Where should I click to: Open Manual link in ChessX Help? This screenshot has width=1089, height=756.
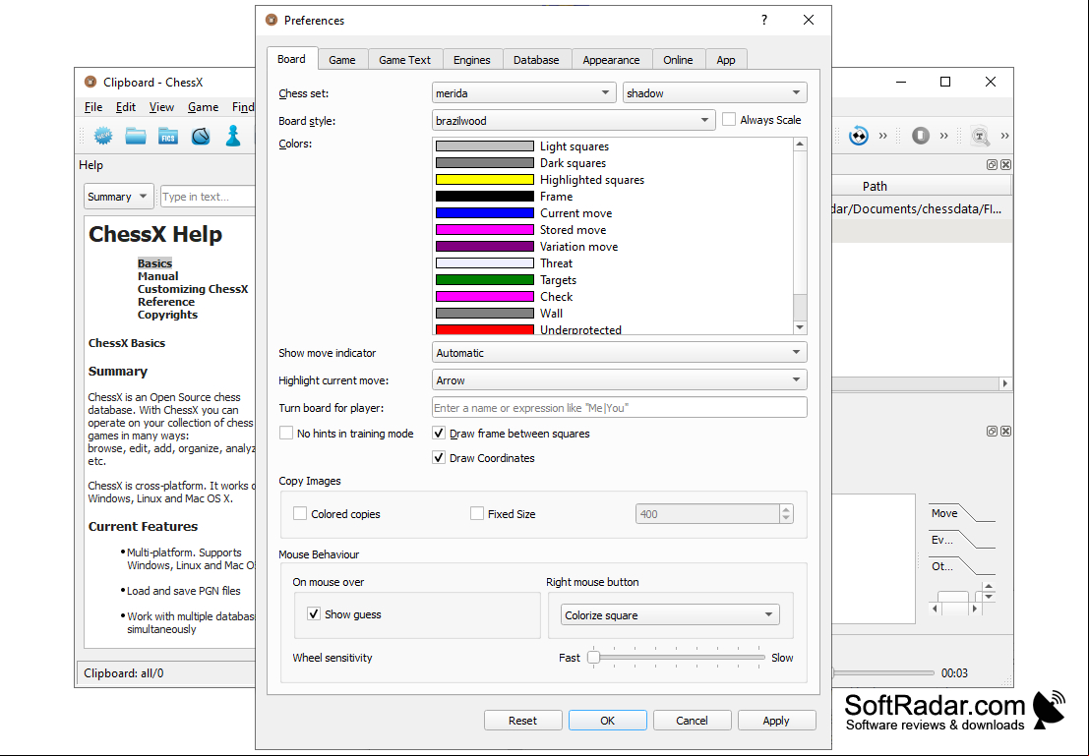[x=157, y=276]
